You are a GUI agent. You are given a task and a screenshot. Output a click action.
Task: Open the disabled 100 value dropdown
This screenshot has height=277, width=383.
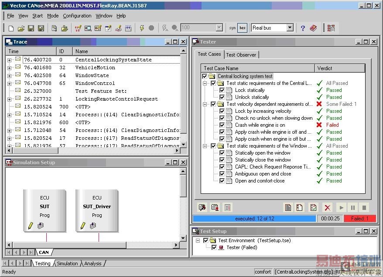pyautogui.click(x=219, y=28)
